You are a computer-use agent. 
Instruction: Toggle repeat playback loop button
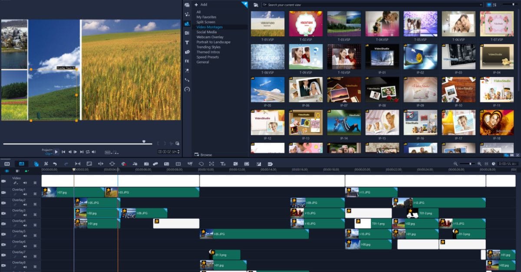click(x=88, y=152)
